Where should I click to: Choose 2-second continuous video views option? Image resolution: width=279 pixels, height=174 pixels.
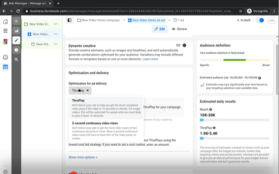point(106,131)
